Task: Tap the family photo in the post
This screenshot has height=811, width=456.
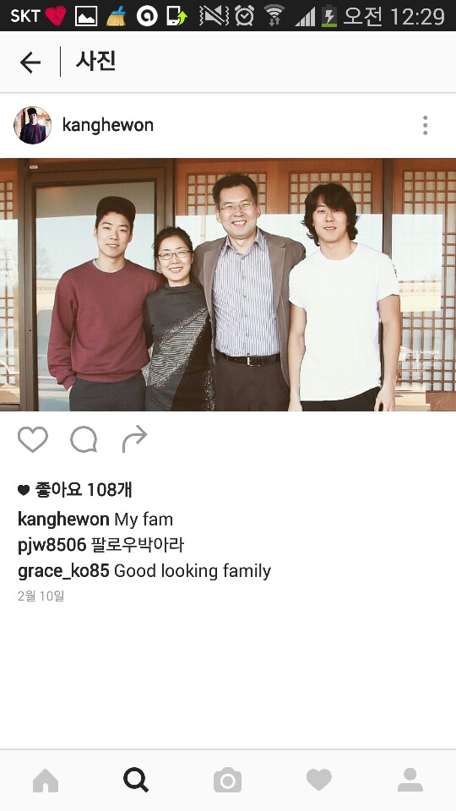Action: pos(228,285)
